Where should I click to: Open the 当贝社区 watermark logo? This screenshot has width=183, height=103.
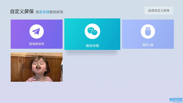(x=176, y=99)
